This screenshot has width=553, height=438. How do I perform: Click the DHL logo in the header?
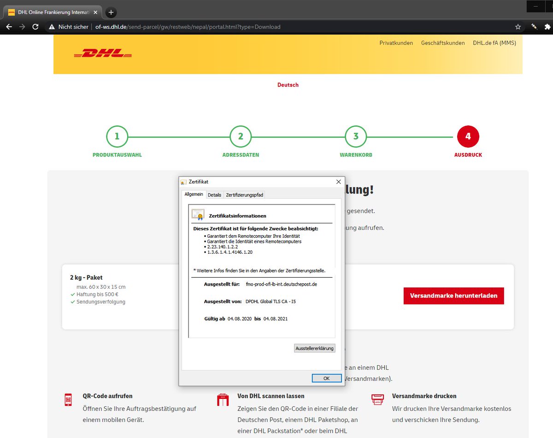tap(103, 54)
